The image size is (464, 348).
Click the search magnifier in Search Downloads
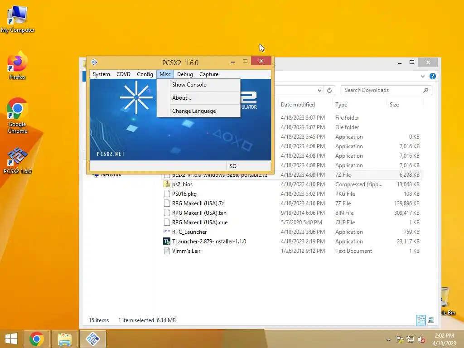(x=425, y=90)
